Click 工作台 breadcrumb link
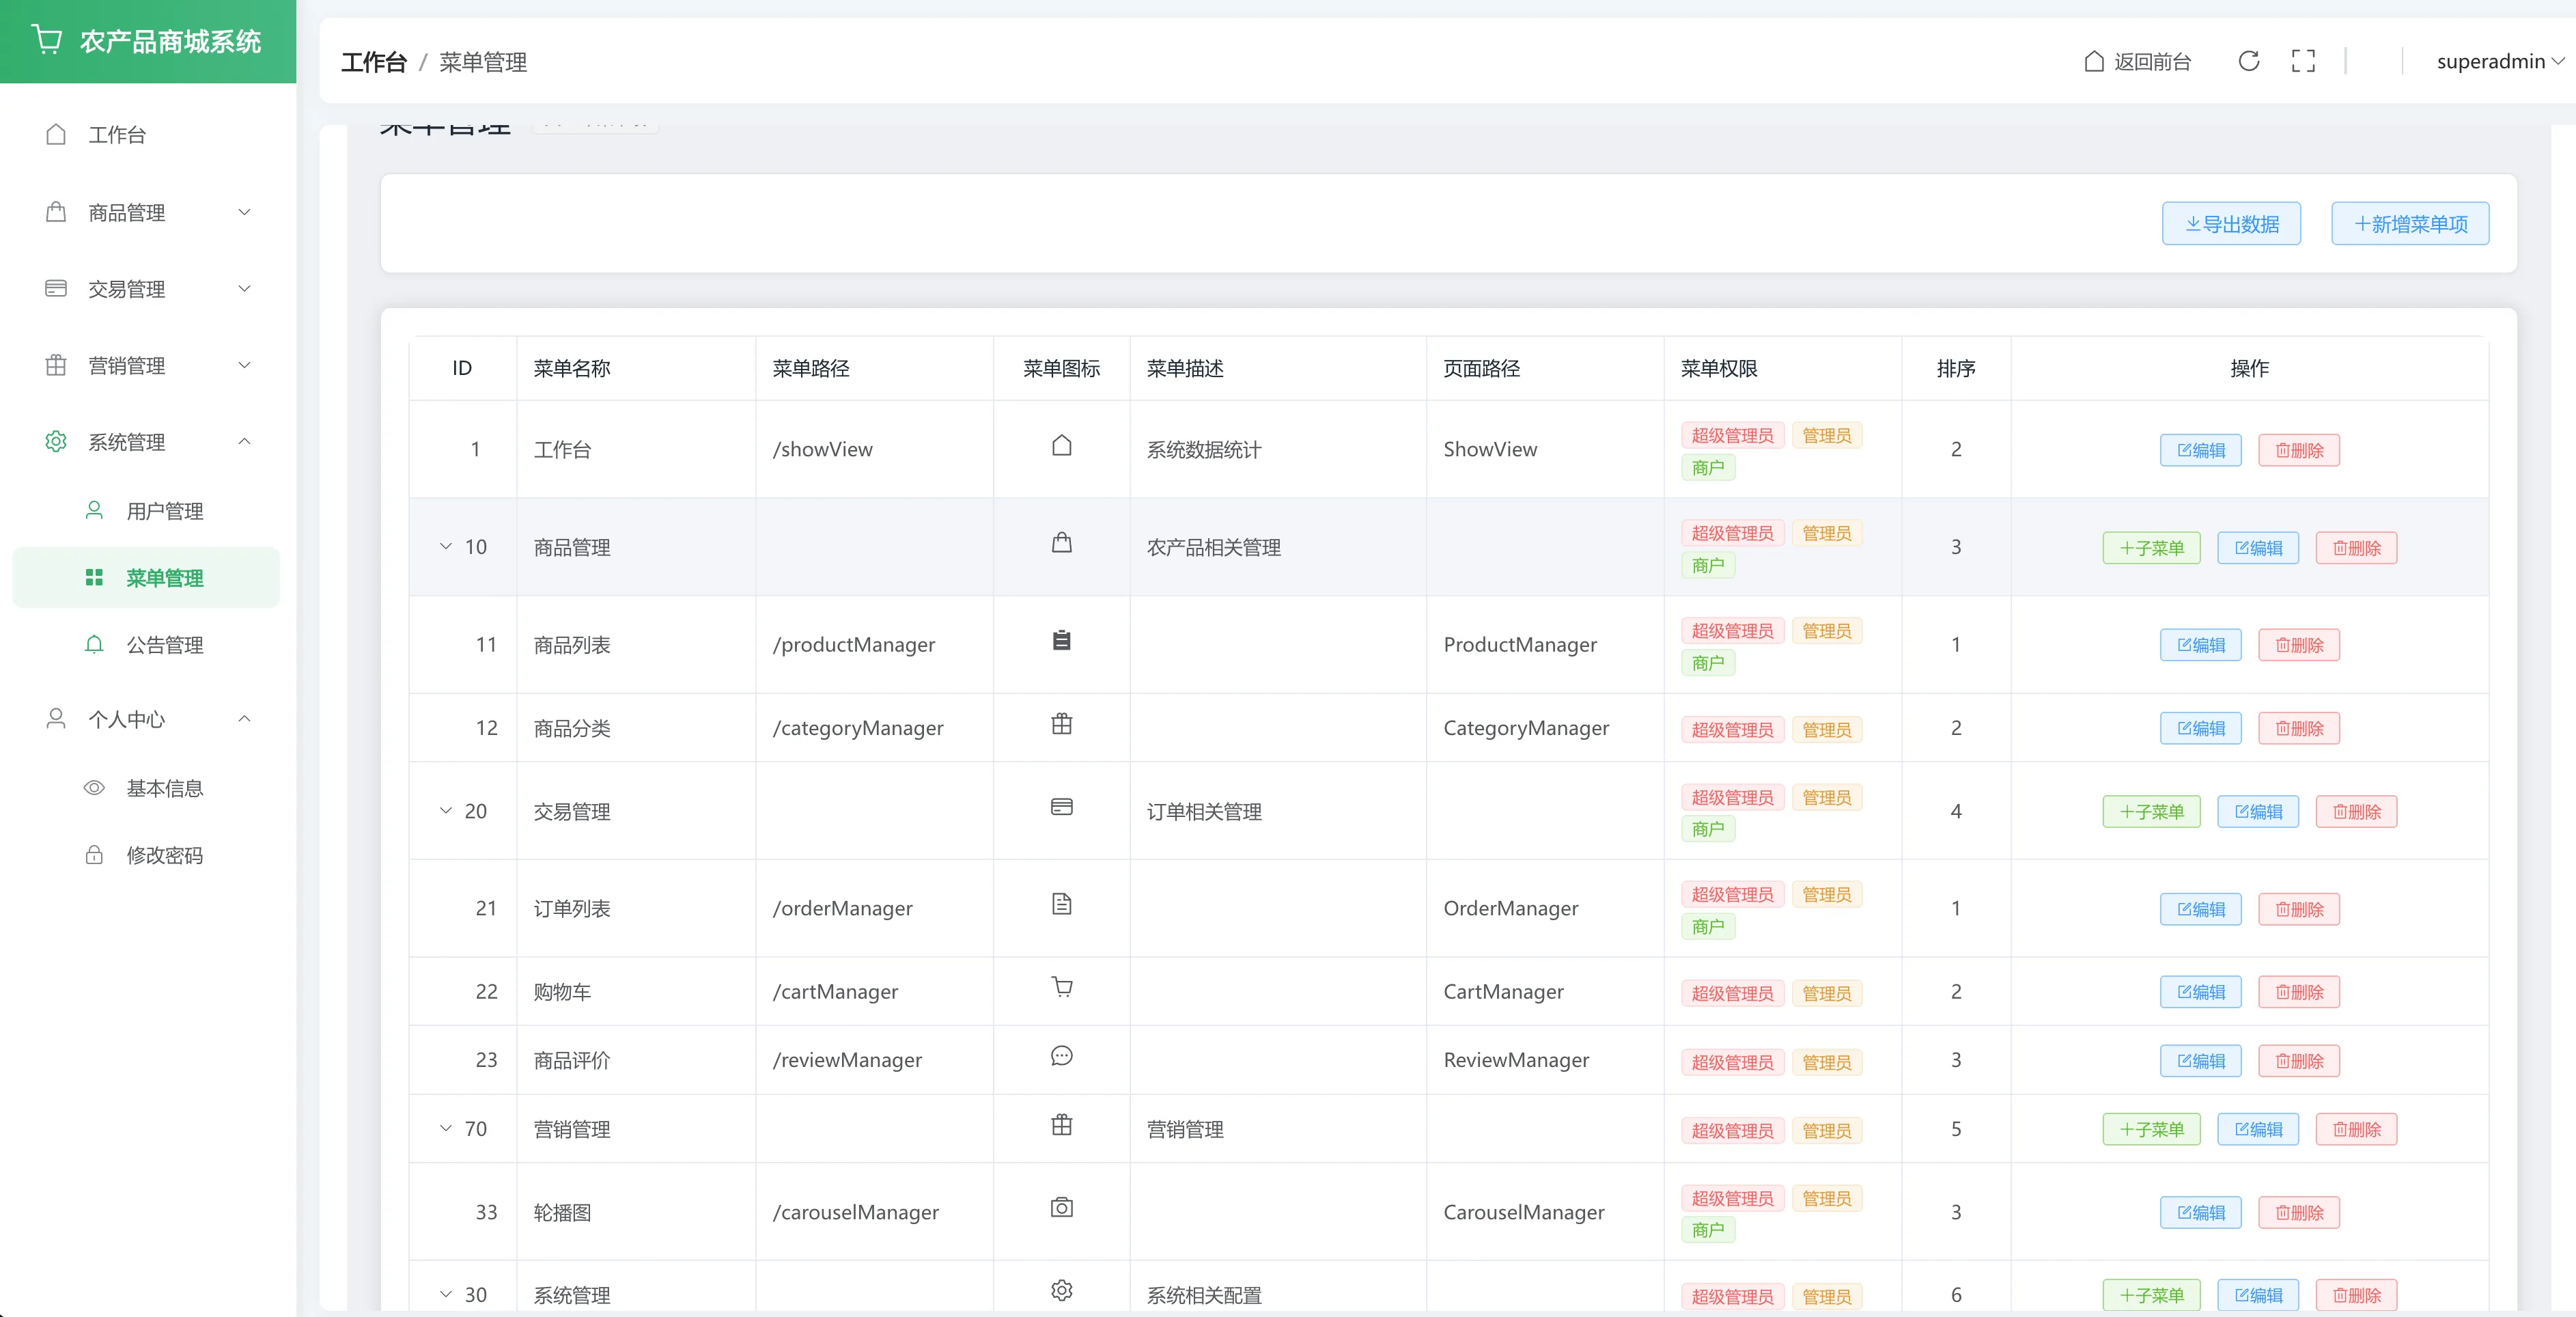This screenshot has width=2576, height=1317. (x=373, y=62)
